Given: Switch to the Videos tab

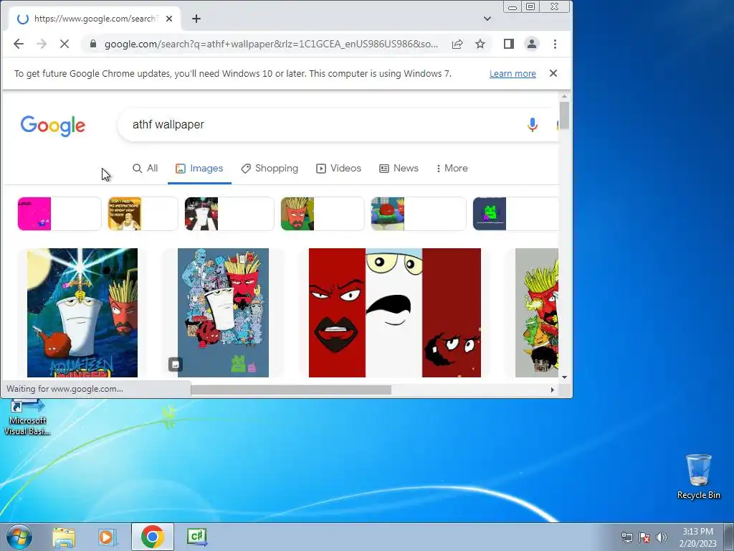Looking at the screenshot, I should (x=338, y=168).
